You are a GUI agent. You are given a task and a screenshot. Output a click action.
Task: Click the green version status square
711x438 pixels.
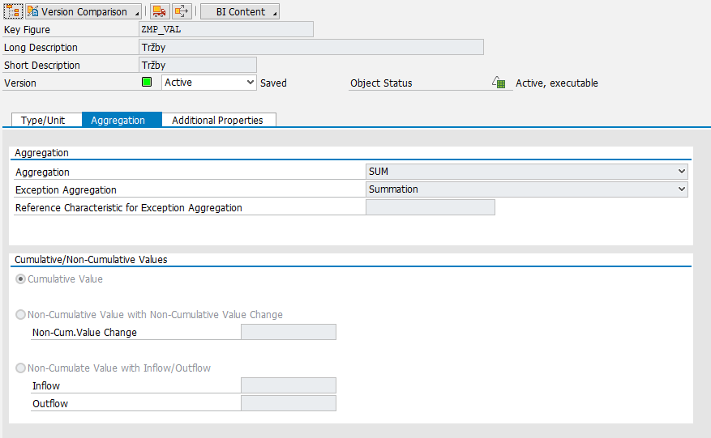[x=147, y=83]
